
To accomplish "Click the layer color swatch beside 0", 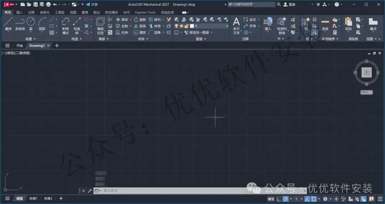I will (x=192, y=26).
